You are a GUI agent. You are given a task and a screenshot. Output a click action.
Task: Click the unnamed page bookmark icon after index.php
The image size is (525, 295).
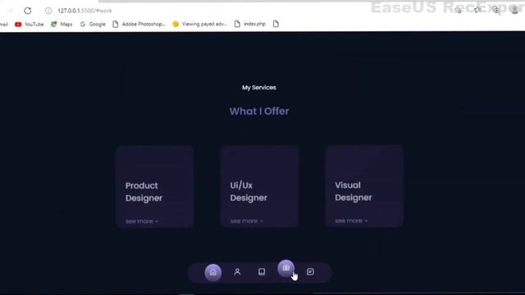[276, 24]
